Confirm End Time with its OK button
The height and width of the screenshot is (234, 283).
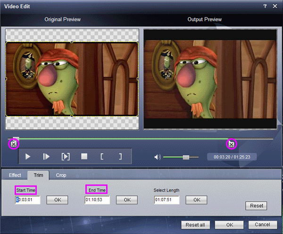[127, 200]
